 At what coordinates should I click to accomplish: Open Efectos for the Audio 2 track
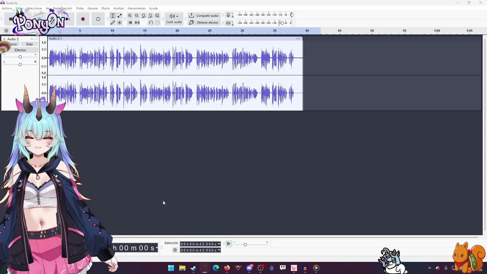(x=20, y=50)
